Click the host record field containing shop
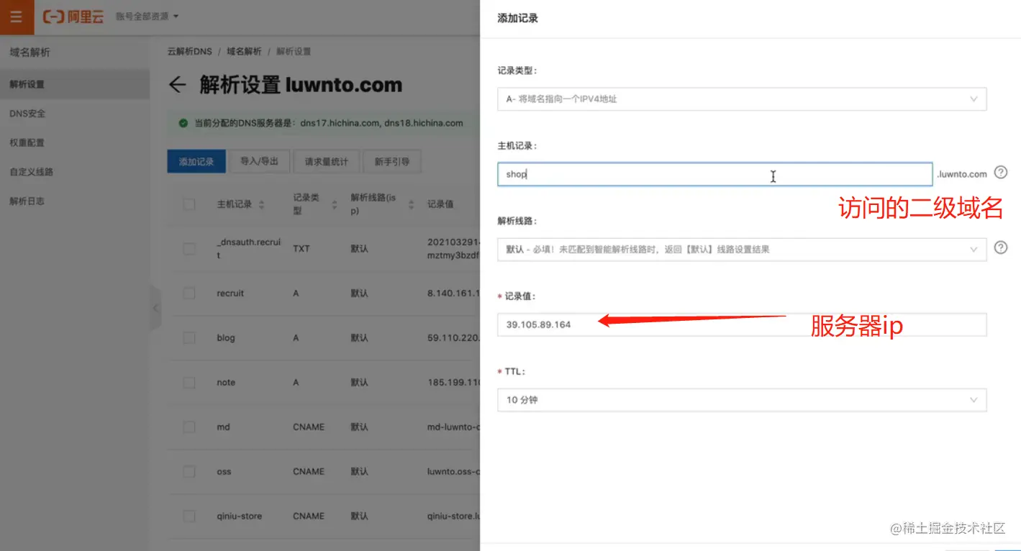This screenshot has width=1021, height=551. (715, 174)
